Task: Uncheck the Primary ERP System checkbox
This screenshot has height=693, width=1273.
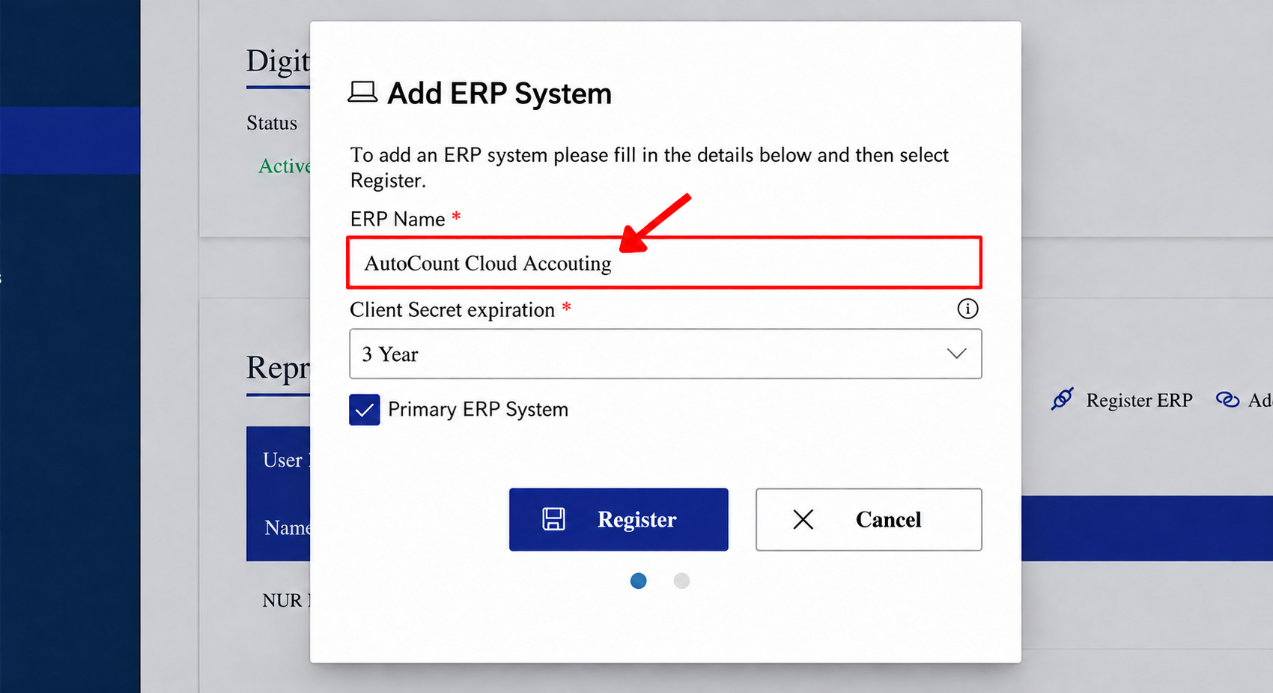Action: [365, 410]
